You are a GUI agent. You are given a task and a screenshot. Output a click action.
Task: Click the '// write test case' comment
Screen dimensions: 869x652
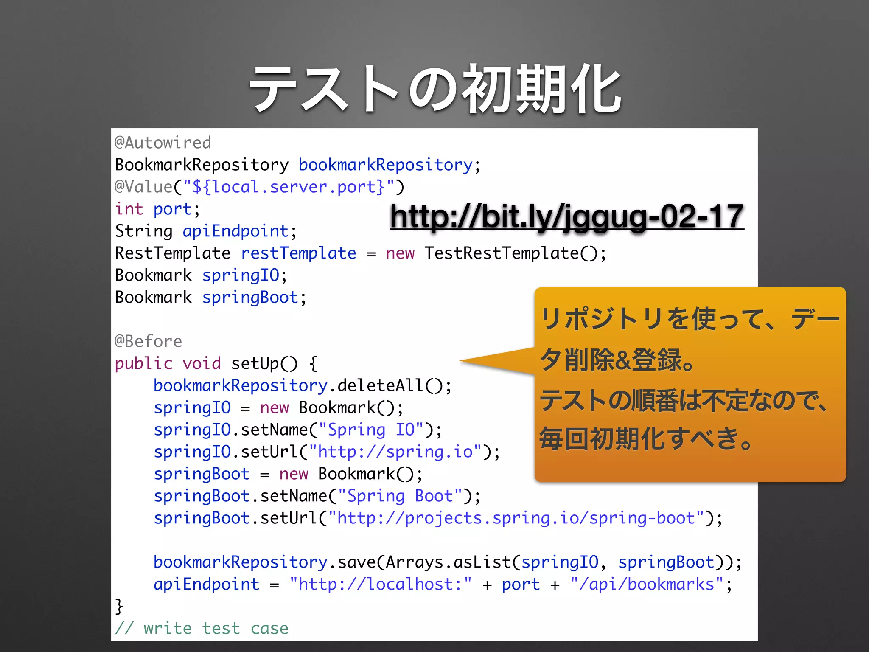pyautogui.click(x=202, y=629)
